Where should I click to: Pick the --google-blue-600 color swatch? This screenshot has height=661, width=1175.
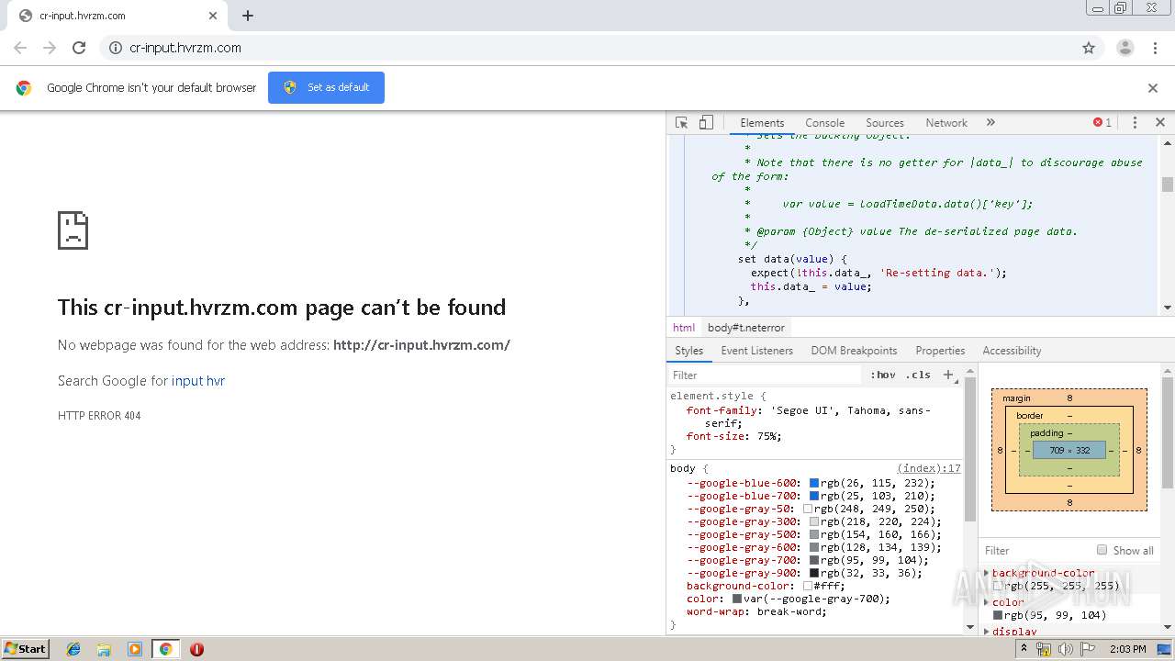point(813,483)
